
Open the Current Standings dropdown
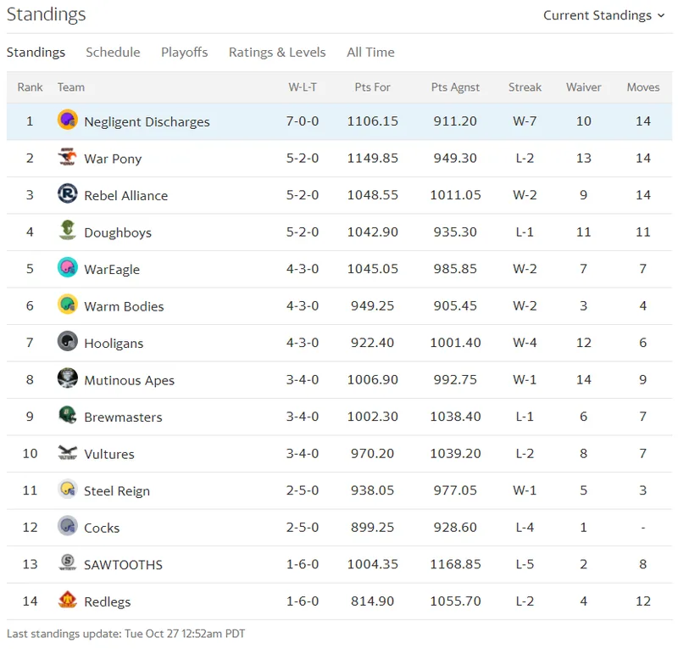pos(603,15)
